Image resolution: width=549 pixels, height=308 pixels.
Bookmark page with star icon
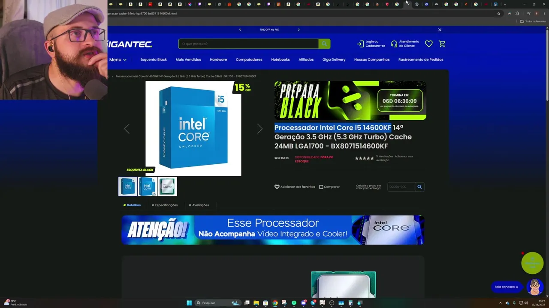coord(498,13)
